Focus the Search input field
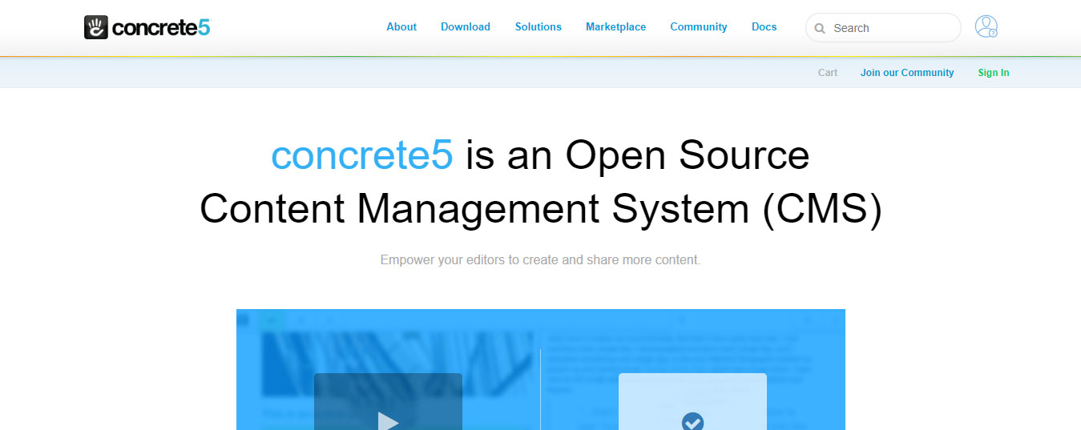1081x430 pixels. click(883, 28)
